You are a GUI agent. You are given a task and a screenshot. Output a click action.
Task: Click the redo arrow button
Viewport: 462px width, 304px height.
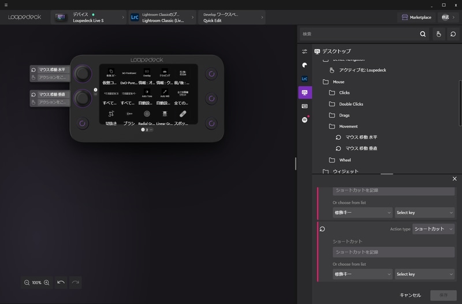coord(76,282)
